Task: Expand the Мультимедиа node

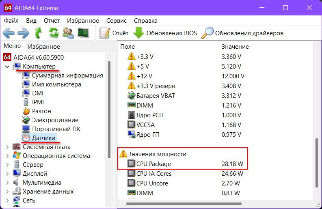Action: [7, 183]
